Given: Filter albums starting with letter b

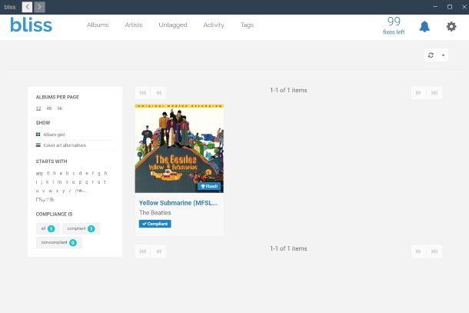Looking at the screenshot, I should [68, 173].
